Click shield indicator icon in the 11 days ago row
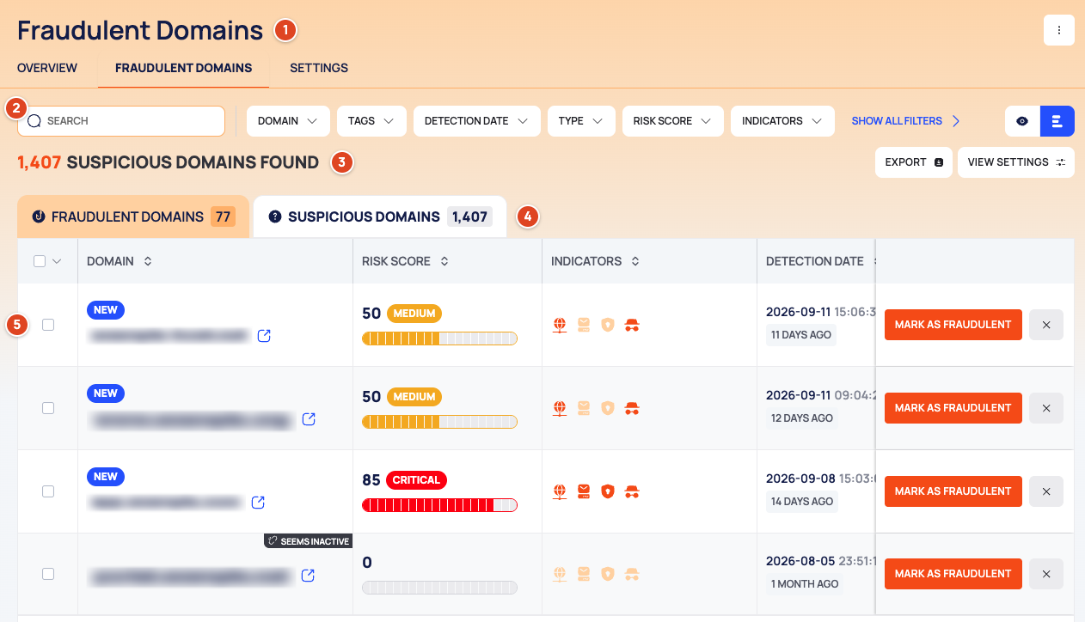The image size is (1085, 622). point(608,325)
